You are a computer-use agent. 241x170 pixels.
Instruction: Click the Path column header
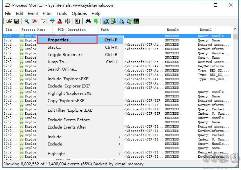pyautogui.click(x=132, y=30)
